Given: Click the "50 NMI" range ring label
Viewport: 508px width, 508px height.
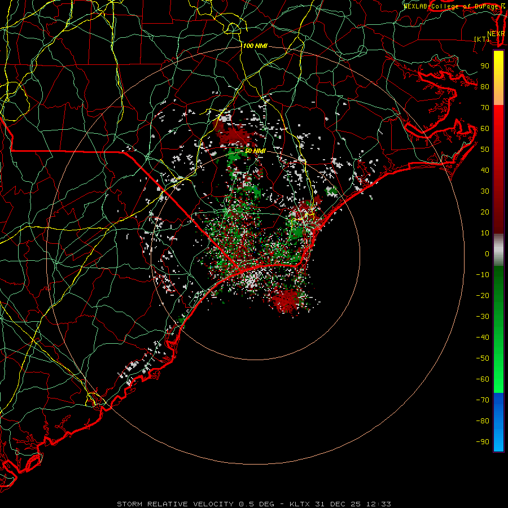Looking at the screenshot, I should (x=255, y=151).
